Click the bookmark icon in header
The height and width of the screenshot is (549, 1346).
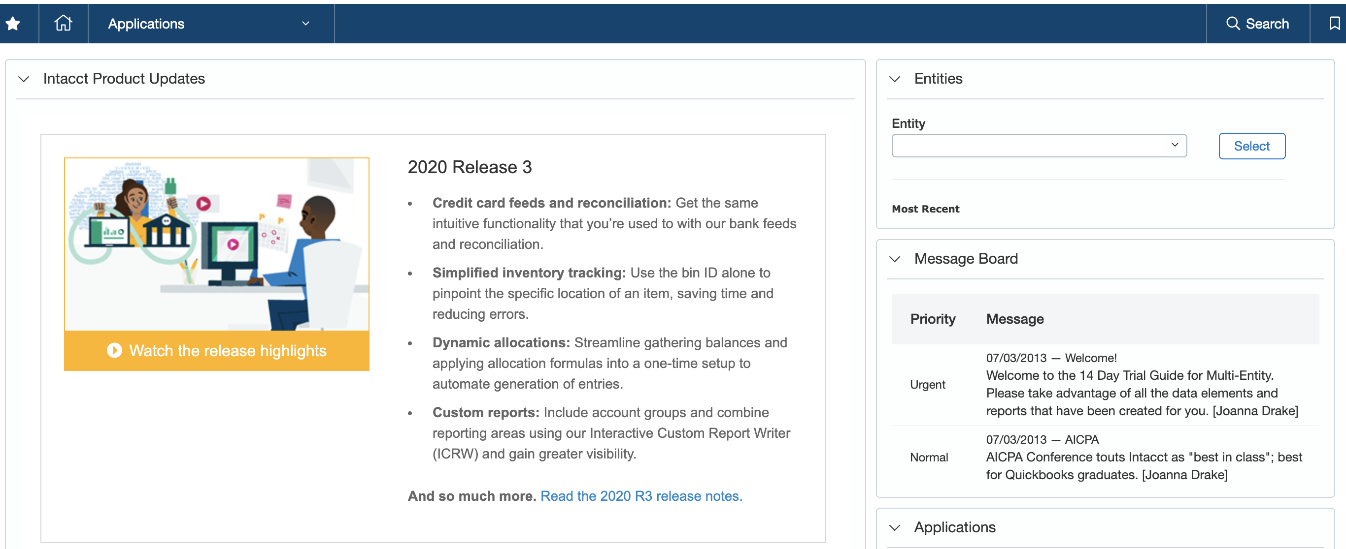tap(1334, 24)
